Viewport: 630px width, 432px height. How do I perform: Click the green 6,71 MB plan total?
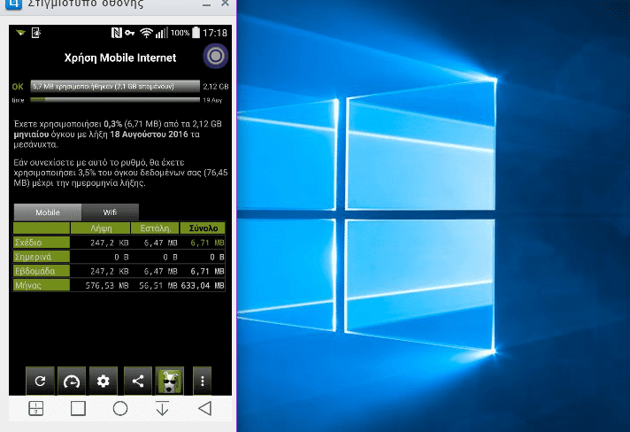[207, 243]
